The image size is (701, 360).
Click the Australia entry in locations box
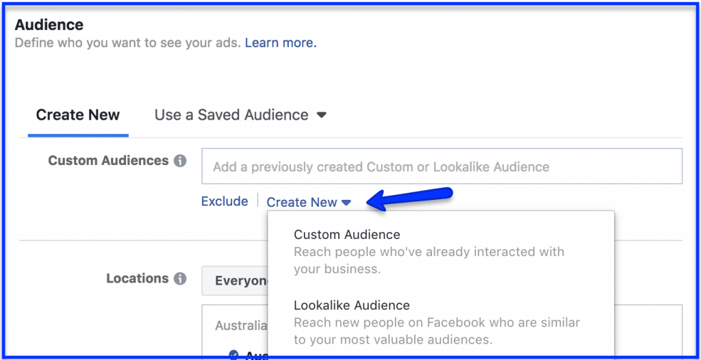coord(242,325)
